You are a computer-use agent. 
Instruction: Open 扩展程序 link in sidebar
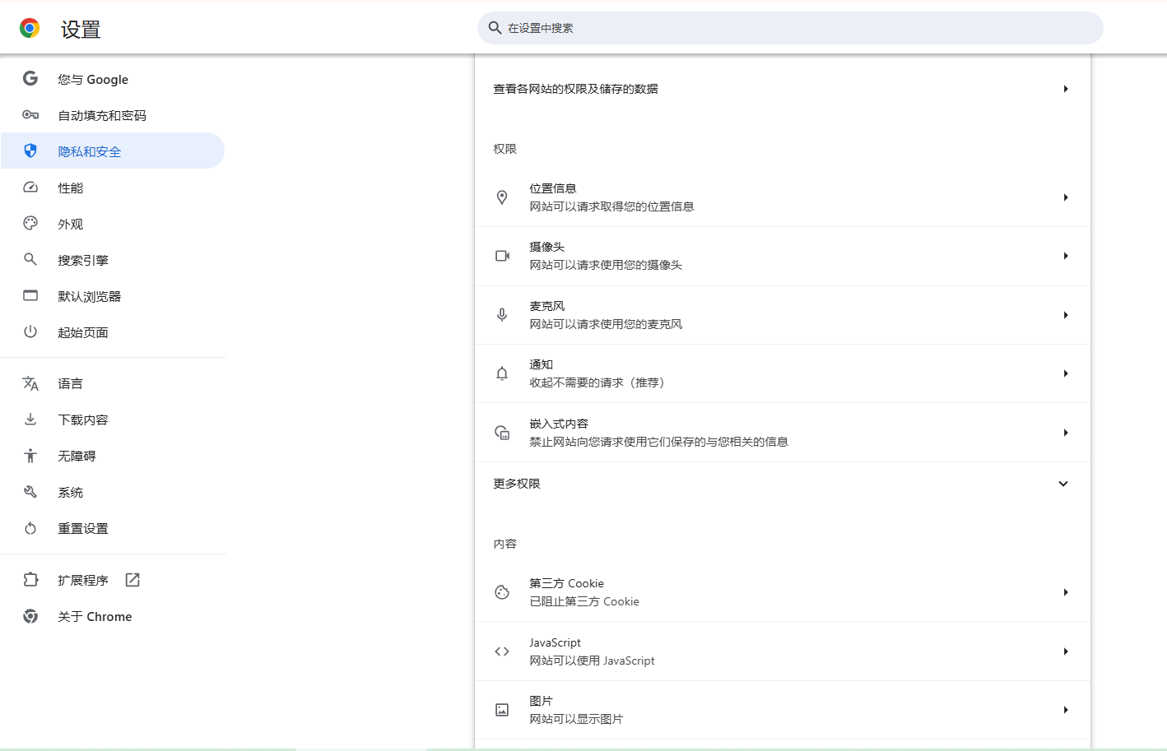(113, 580)
